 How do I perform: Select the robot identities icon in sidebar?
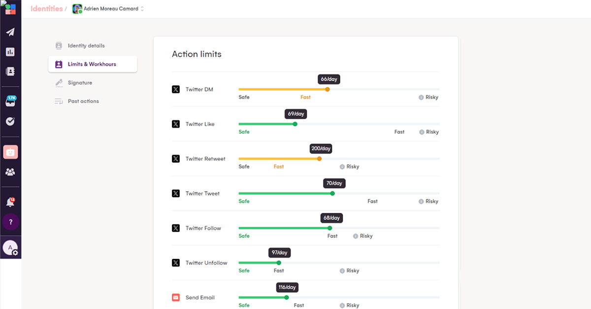click(10, 152)
